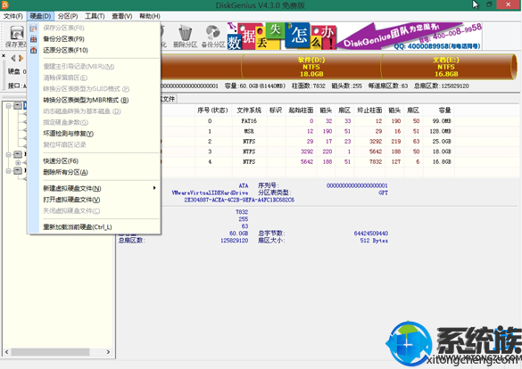Go to previous disk with gray left arrow
Viewport: 522px width, 369px height.
coord(13,59)
